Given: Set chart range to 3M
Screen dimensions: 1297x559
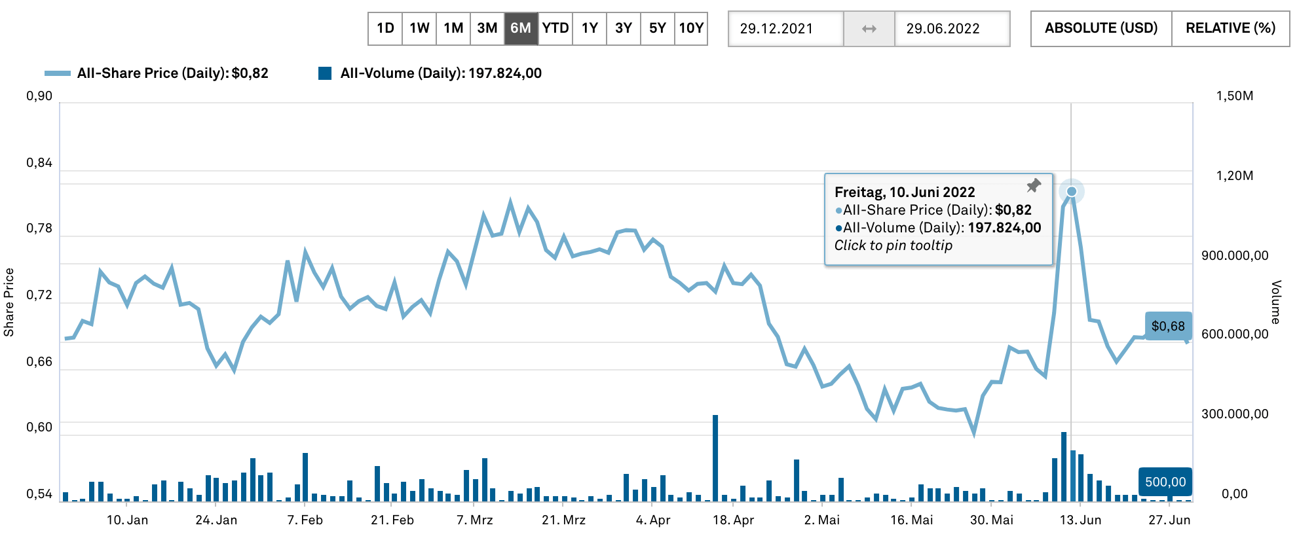Looking at the screenshot, I should (x=487, y=28).
